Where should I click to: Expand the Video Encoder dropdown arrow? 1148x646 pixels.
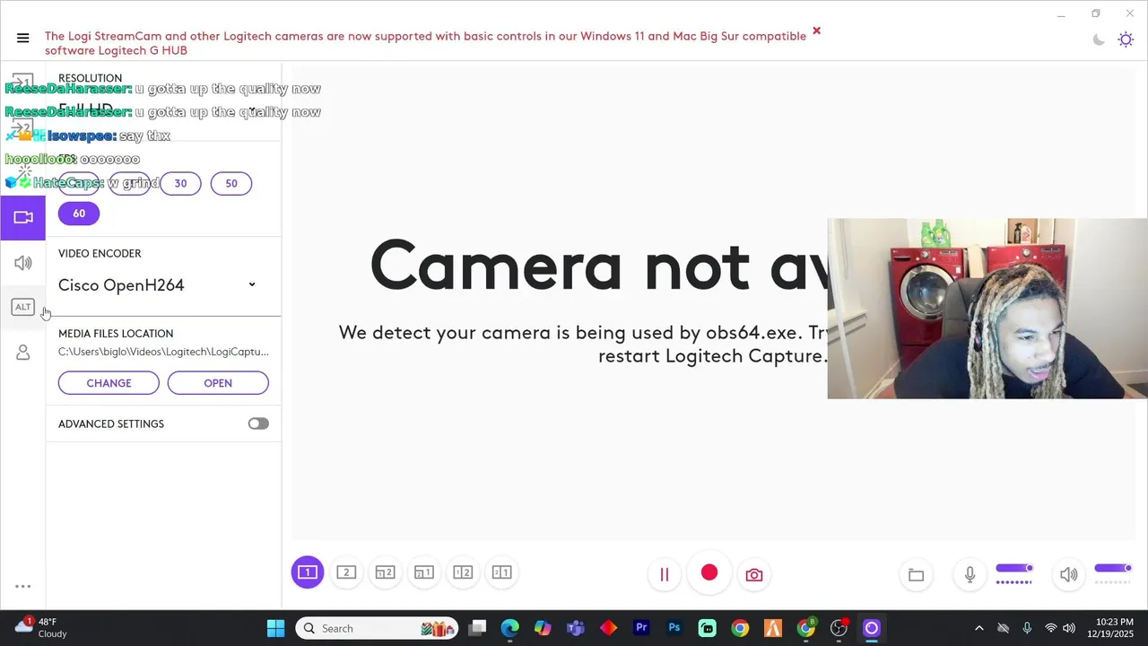click(x=252, y=285)
